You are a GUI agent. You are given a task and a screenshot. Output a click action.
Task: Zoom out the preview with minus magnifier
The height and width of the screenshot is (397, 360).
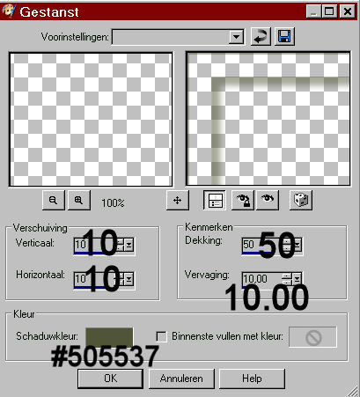[54, 200]
